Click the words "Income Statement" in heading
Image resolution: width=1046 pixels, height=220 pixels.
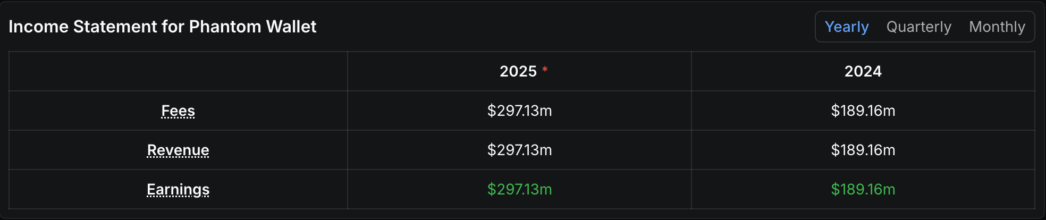point(83,27)
